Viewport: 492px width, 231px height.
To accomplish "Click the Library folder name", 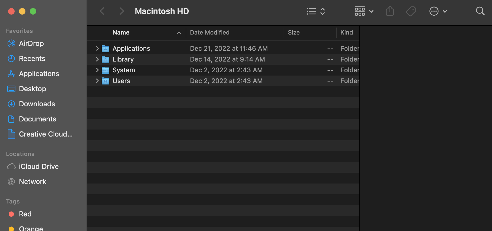I will point(123,59).
